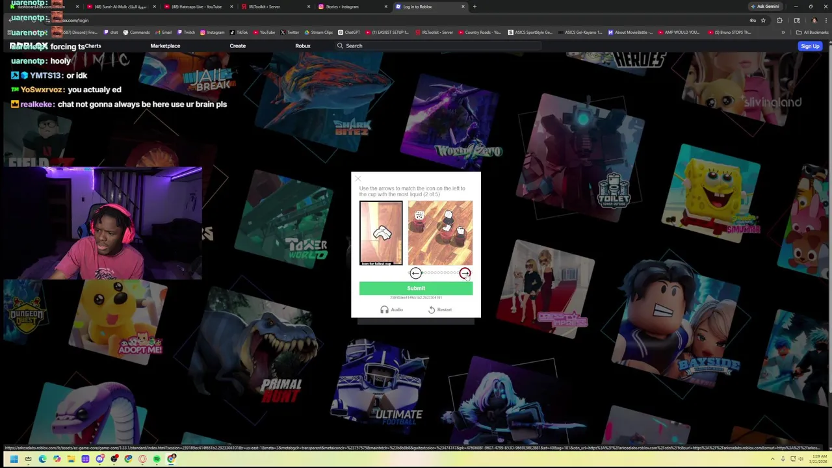
Task: Open the Robux page
Action: [x=303, y=45]
